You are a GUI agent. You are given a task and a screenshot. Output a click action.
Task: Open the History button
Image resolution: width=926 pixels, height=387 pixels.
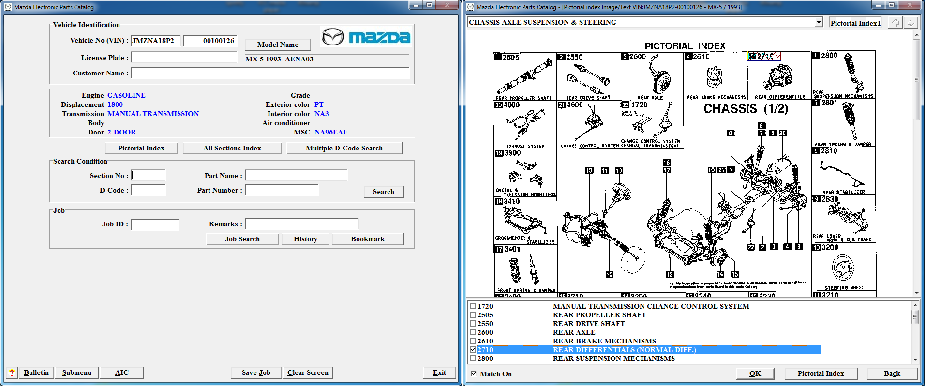pos(306,239)
